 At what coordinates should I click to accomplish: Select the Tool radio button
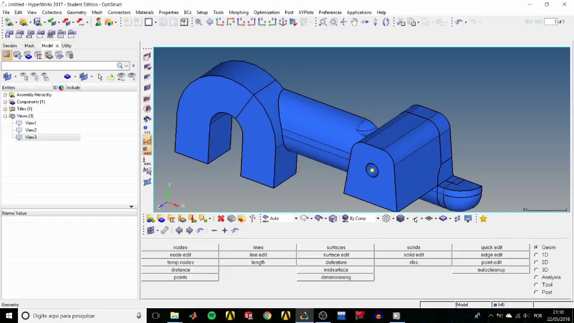(x=536, y=285)
